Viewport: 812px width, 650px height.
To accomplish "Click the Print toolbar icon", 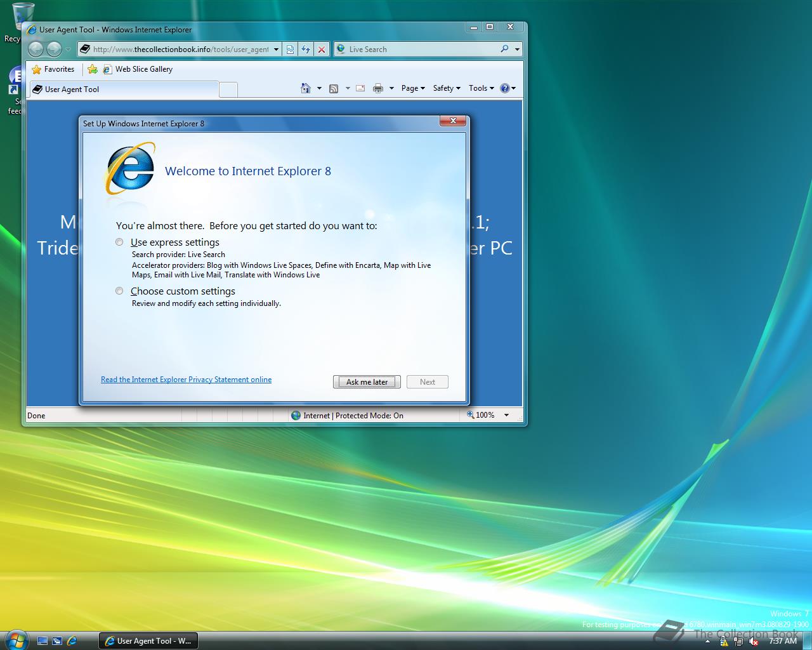I will pyautogui.click(x=378, y=88).
